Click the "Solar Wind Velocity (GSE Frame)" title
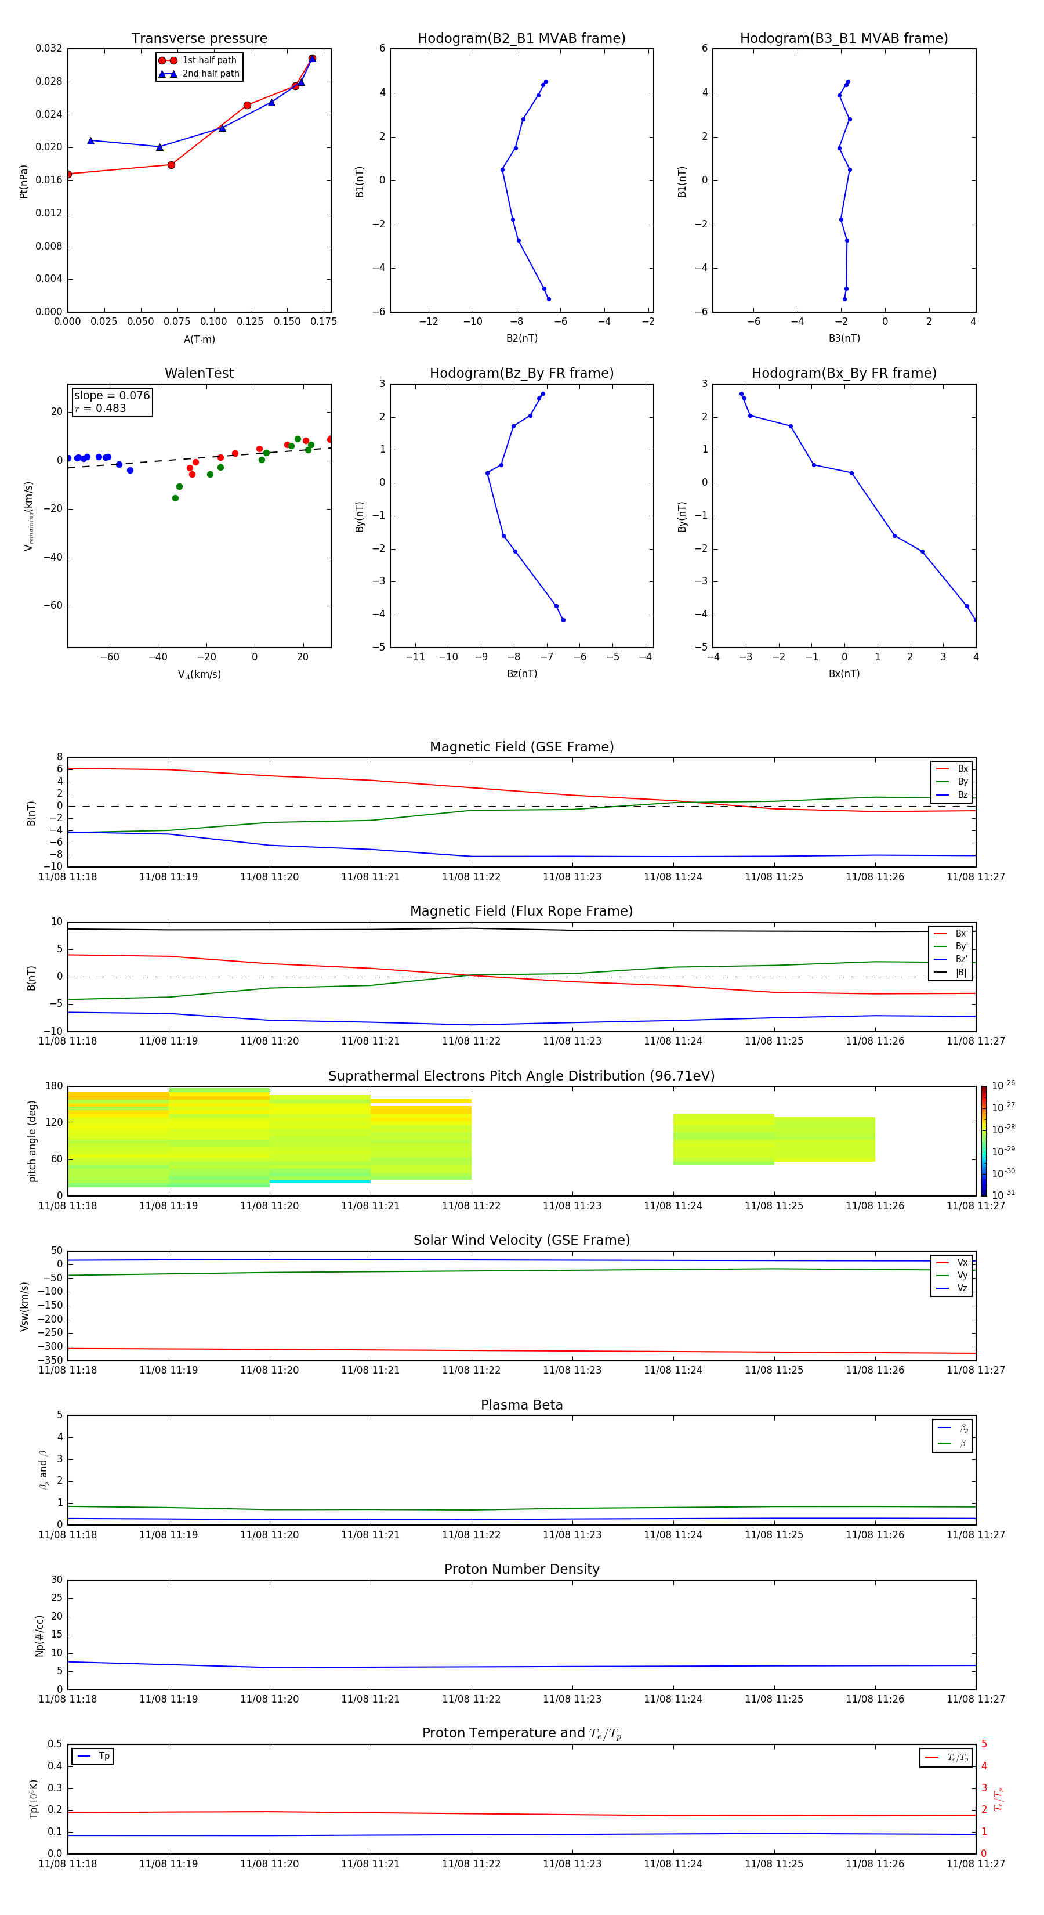The width and height of the screenshot is (1044, 1915). pos(521,1241)
